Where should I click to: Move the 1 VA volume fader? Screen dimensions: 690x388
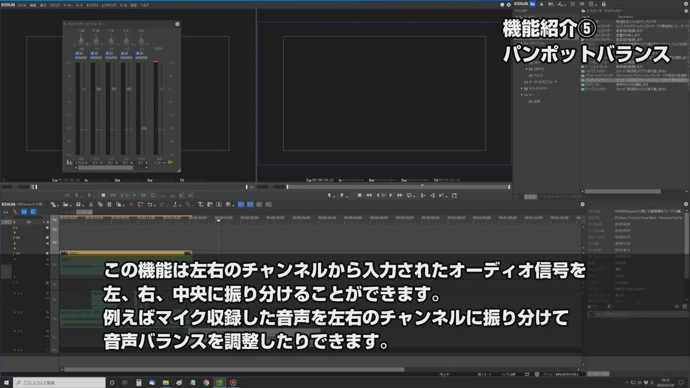(x=84, y=89)
